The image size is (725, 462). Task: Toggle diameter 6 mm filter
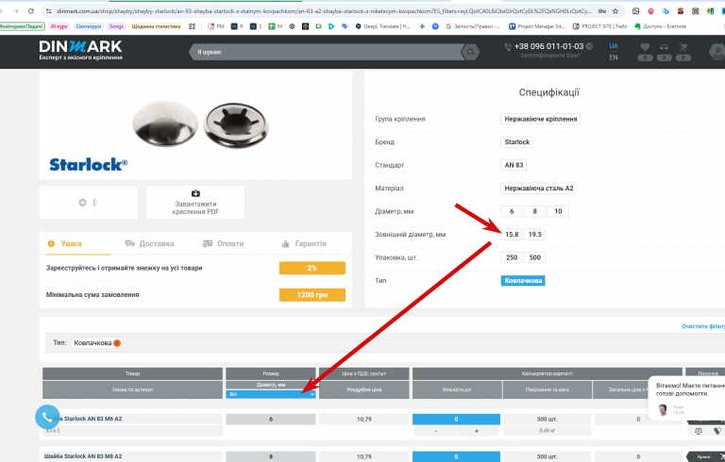pyautogui.click(x=512, y=211)
